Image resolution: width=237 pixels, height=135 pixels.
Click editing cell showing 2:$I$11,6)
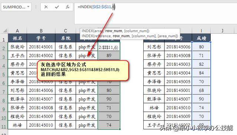(x=109, y=47)
